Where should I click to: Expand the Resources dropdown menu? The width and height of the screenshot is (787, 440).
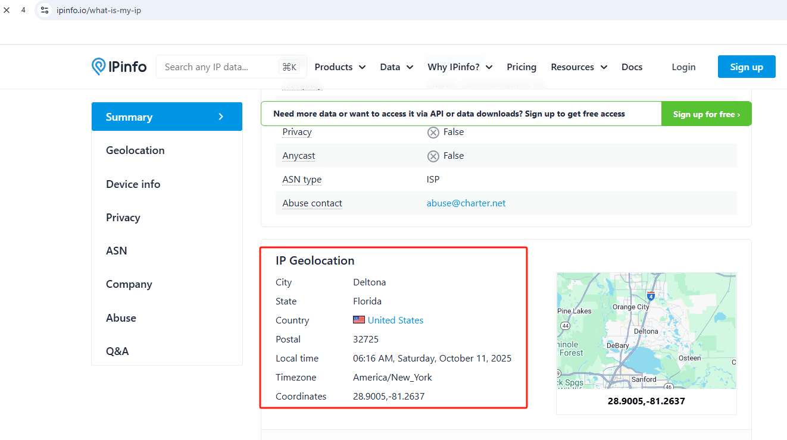click(579, 67)
